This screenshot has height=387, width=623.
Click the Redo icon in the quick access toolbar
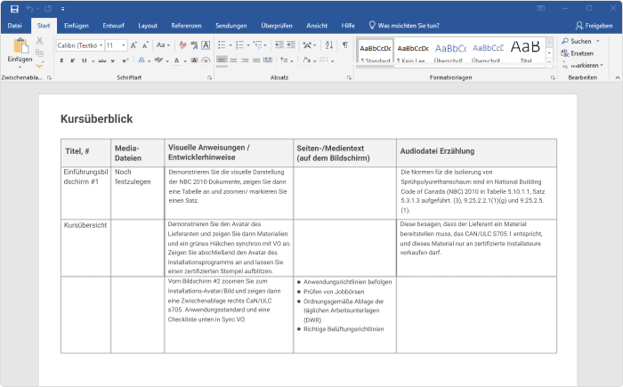48,8
